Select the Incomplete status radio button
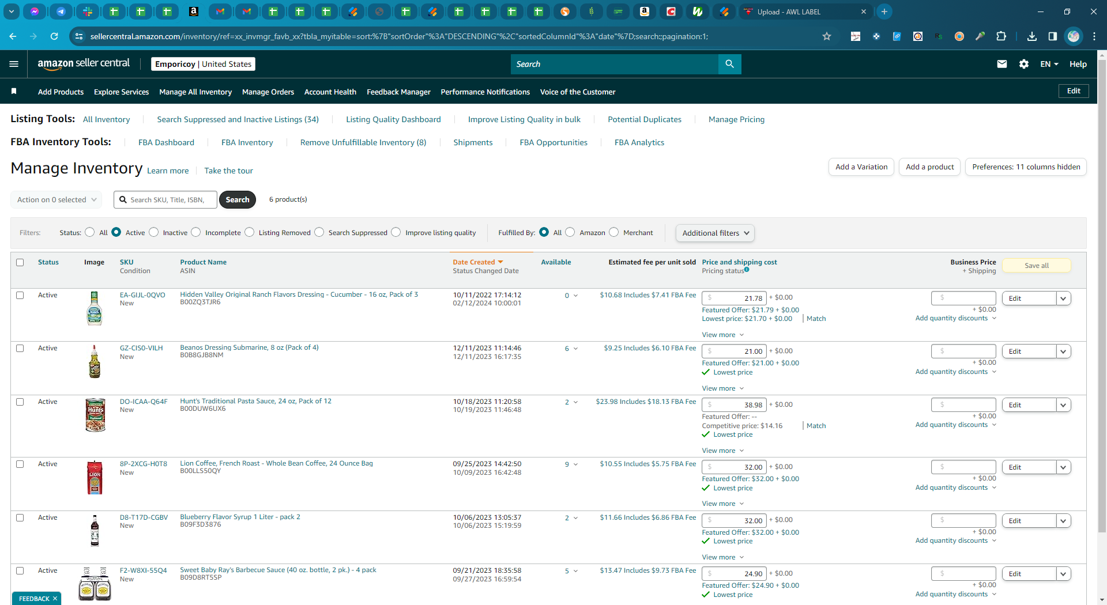Screen dimensions: 1107x605 click(196, 232)
